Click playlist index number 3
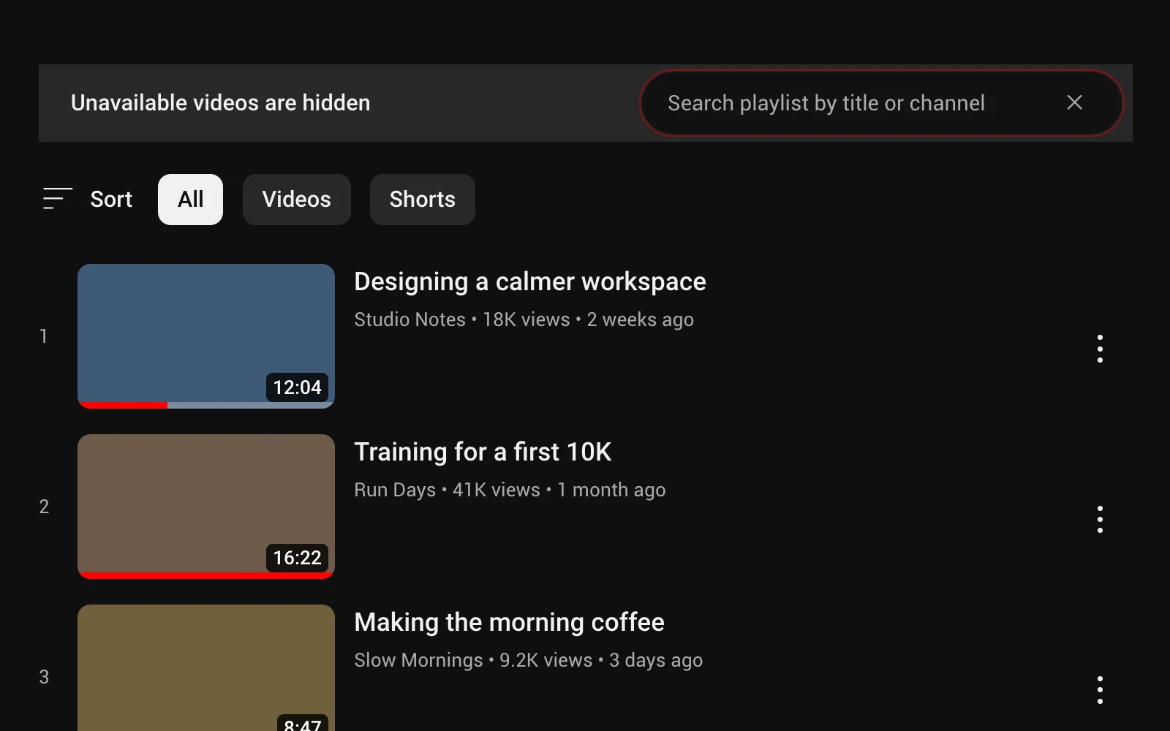 coord(44,677)
